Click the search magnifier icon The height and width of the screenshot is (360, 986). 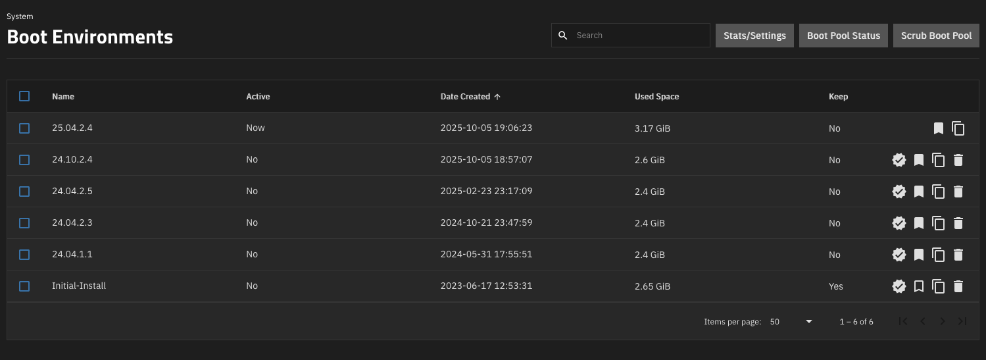(563, 36)
